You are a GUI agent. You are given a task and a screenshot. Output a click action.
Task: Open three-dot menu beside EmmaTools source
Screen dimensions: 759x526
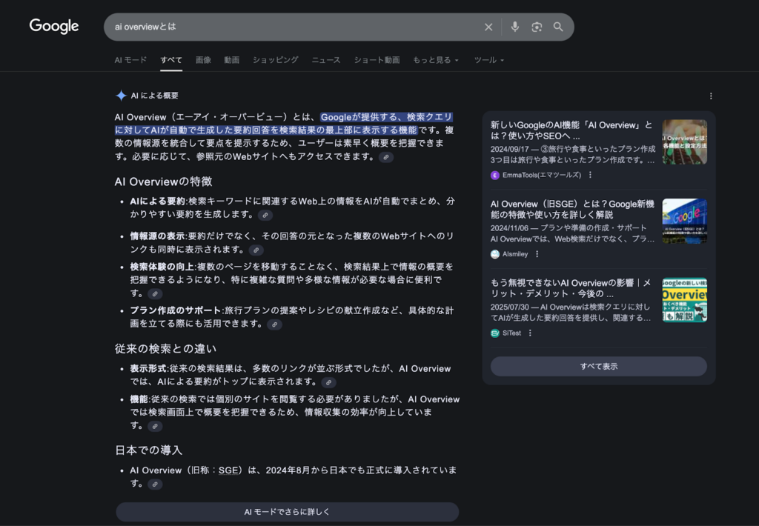[x=591, y=175]
